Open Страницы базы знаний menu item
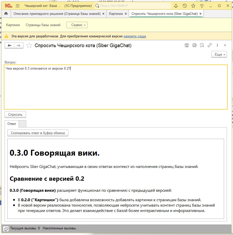The height and width of the screenshot is (235, 233). click(x=43, y=25)
